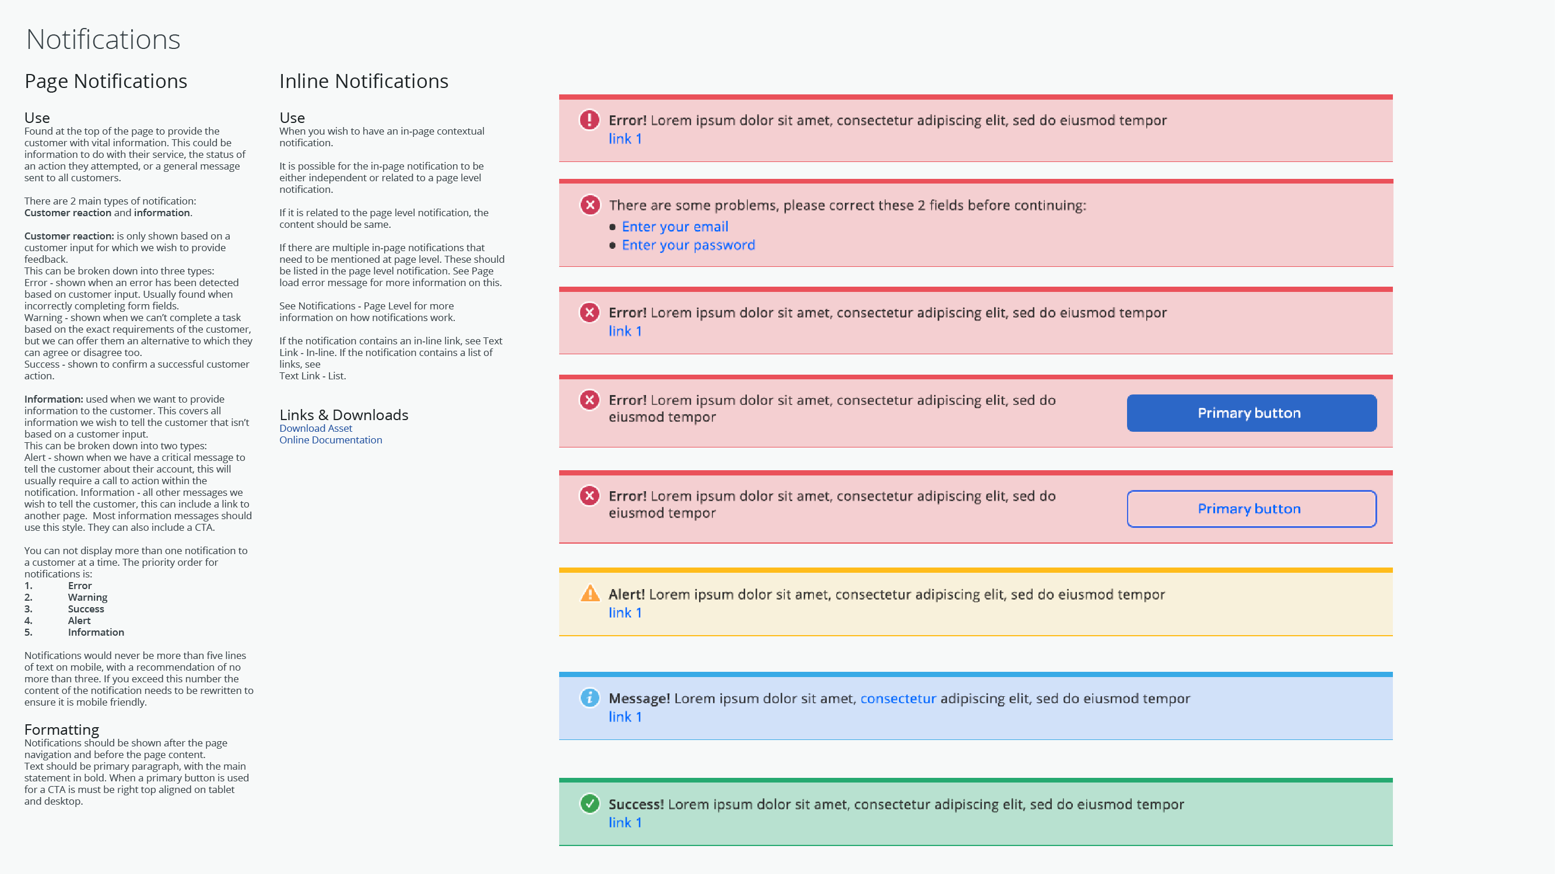This screenshot has width=1555, height=874.
Task: Click link 1 in the green Success notification
Action: (x=625, y=823)
